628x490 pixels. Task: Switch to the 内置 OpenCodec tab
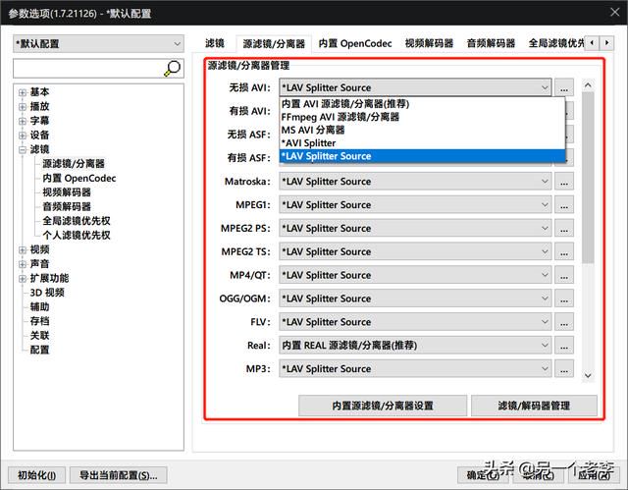coord(355,43)
